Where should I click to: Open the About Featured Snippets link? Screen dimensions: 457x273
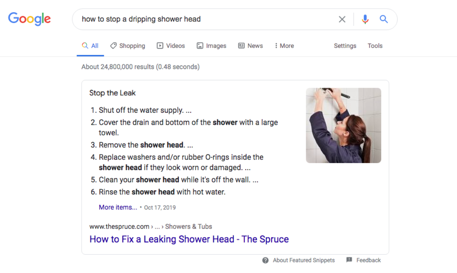[304, 260]
